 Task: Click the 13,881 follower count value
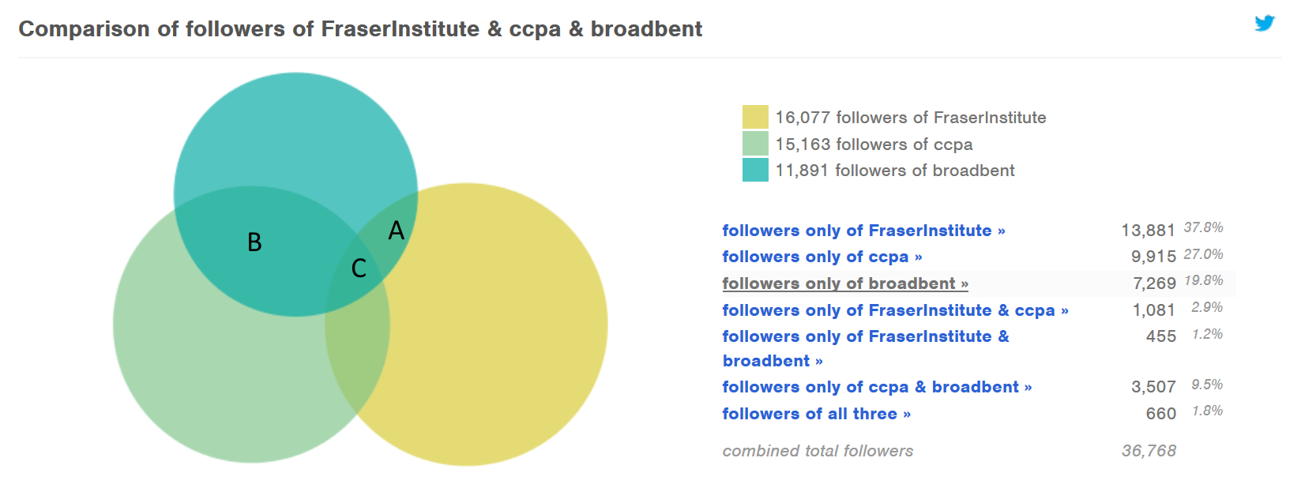point(1148,231)
